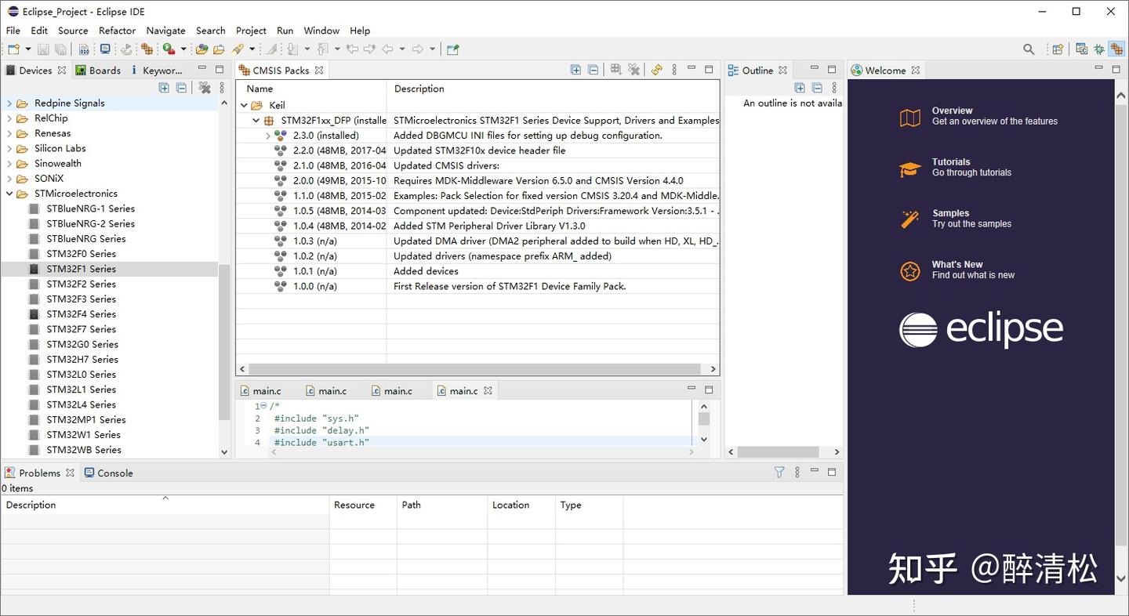Select STM32F4 Series in the Devices tree
The image size is (1129, 616).
pyautogui.click(x=82, y=313)
